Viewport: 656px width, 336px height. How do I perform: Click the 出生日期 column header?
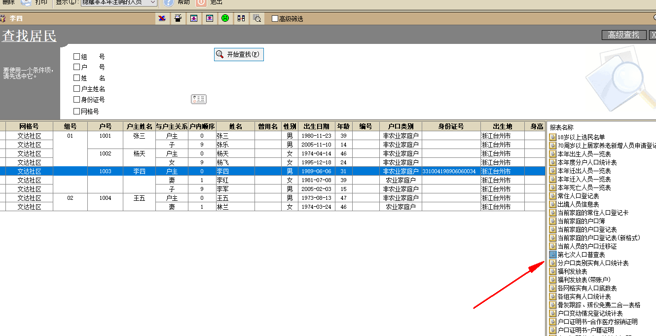point(316,126)
